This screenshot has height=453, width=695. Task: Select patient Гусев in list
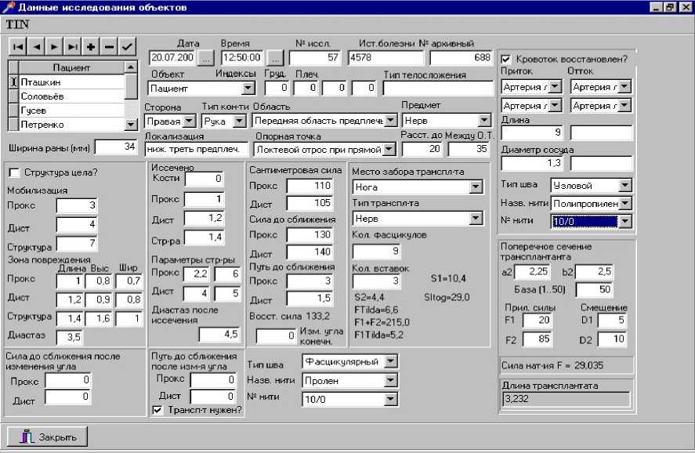[x=72, y=111]
